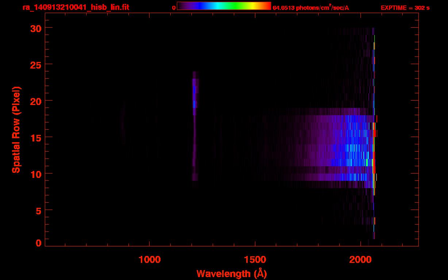Click the 20 spatial row tick label
Viewport: 448px width, 280px height.
[36, 101]
